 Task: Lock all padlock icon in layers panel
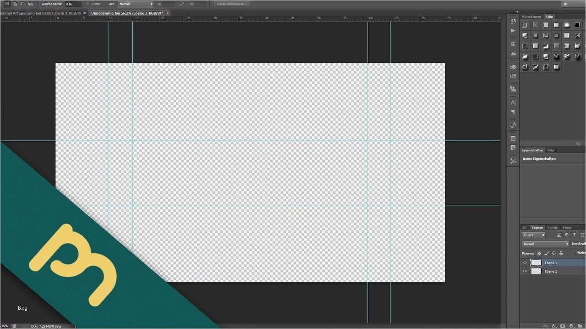[561, 253]
